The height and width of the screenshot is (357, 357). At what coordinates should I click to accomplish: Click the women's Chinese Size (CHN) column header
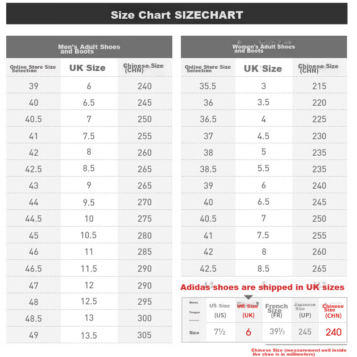(318, 68)
